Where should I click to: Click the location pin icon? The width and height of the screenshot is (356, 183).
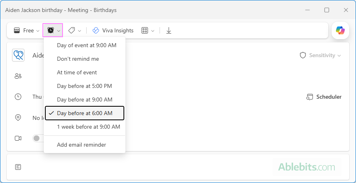coord(18,117)
